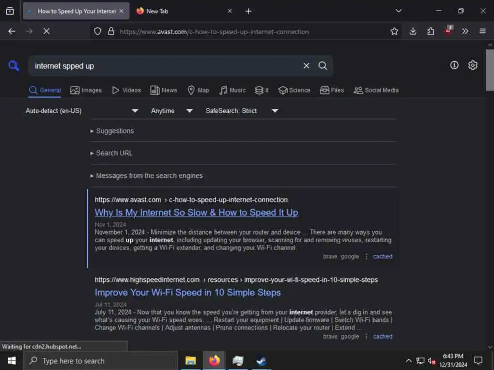Switch to Images search category

coord(86,90)
